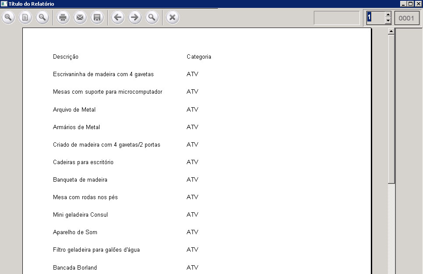Image resolution: width=423 pixels, height=274 pixels.
Task: Click ATV in the Arquivo de Metal row
Action: [192, 109]
